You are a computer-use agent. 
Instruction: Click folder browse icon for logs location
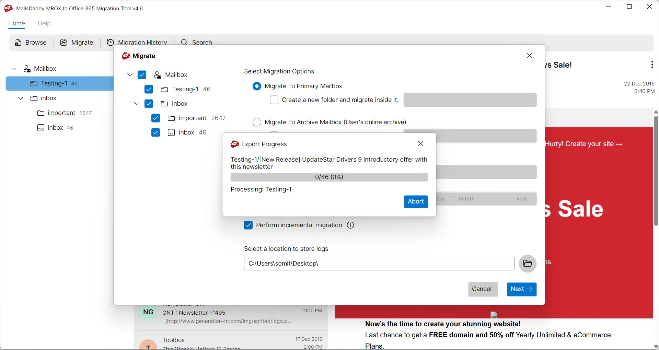pos(528,264)
